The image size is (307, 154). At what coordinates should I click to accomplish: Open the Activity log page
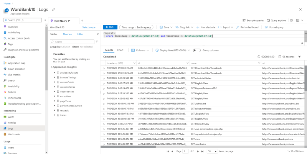coord(14,33)
